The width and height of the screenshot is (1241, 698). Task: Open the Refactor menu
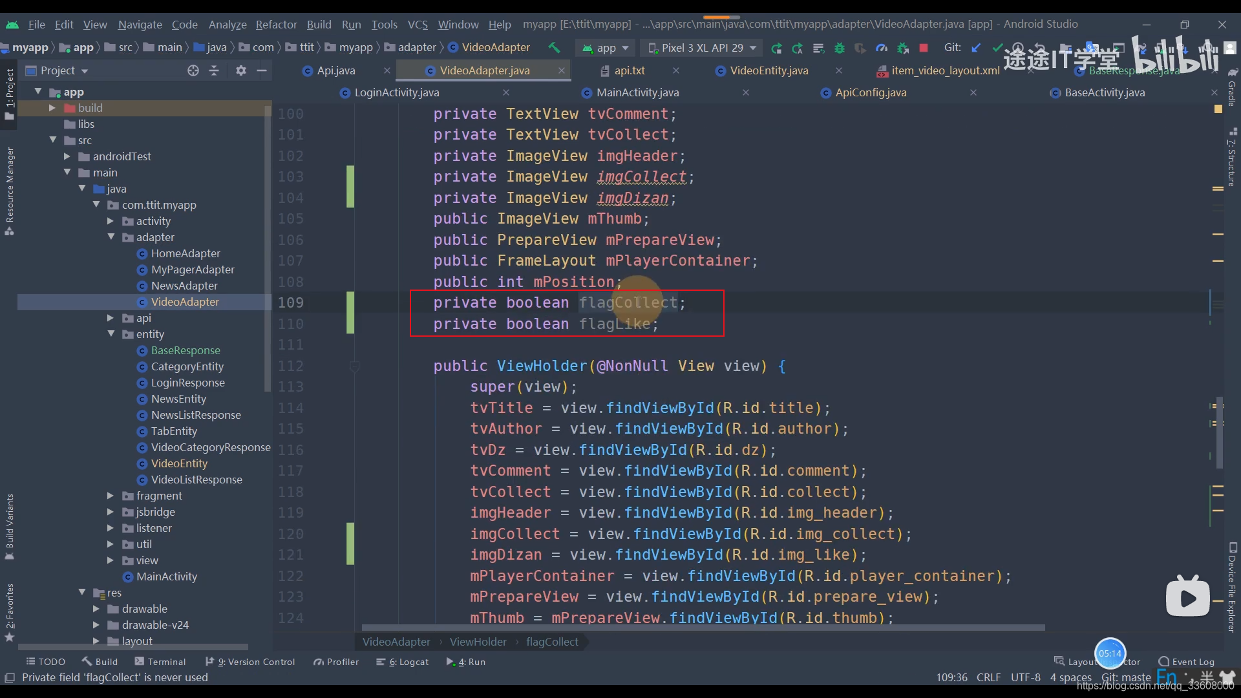click(x=276, y=25)
